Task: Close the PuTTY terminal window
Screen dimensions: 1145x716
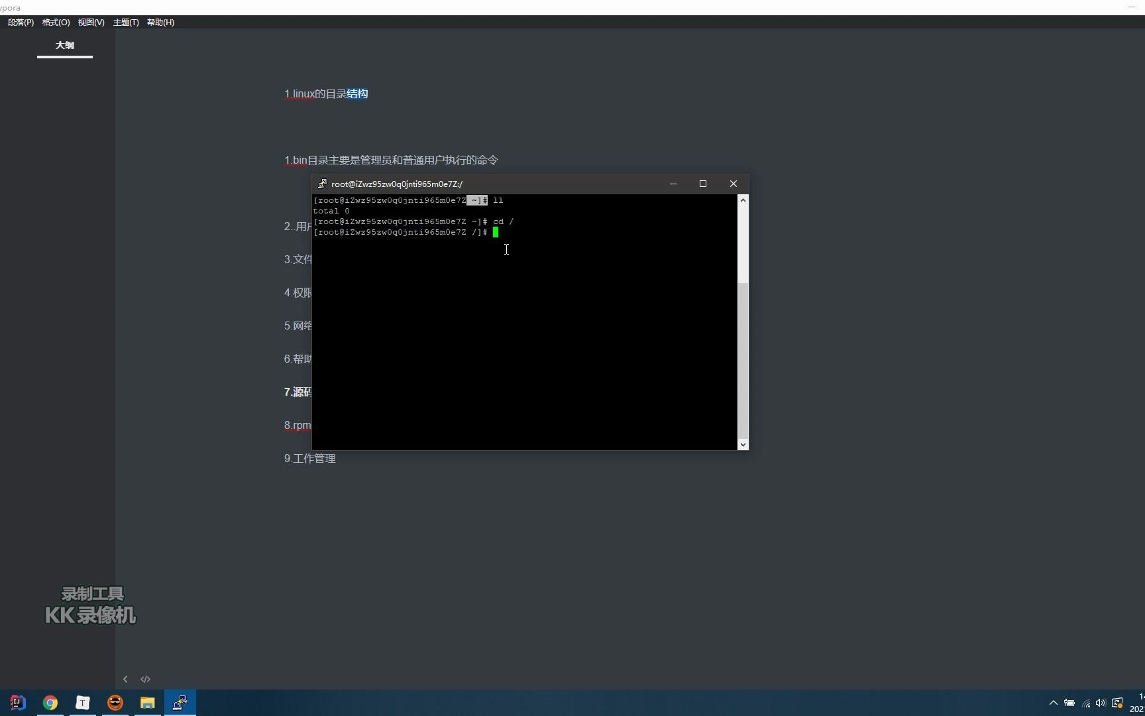Action: (733, 184)
